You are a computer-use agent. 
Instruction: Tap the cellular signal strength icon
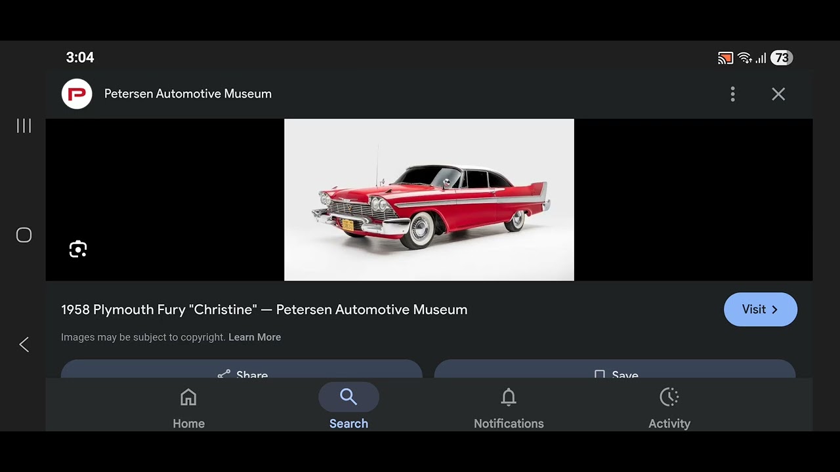(x=761, y=58)
